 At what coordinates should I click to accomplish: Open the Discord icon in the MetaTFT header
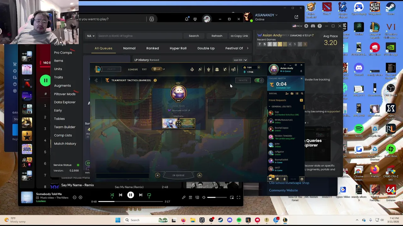pyautogui.click(x=313, y=26)
